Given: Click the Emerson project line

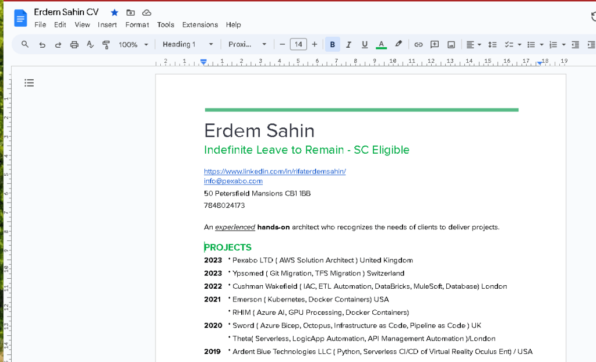Looking at the screenshot, I should [311, 299].
